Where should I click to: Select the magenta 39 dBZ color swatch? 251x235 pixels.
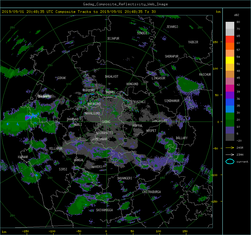coord(230,88)
